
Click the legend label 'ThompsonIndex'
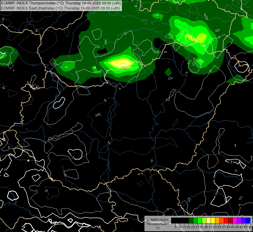158,224
